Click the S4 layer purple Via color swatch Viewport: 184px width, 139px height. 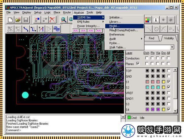coord(158,109)
